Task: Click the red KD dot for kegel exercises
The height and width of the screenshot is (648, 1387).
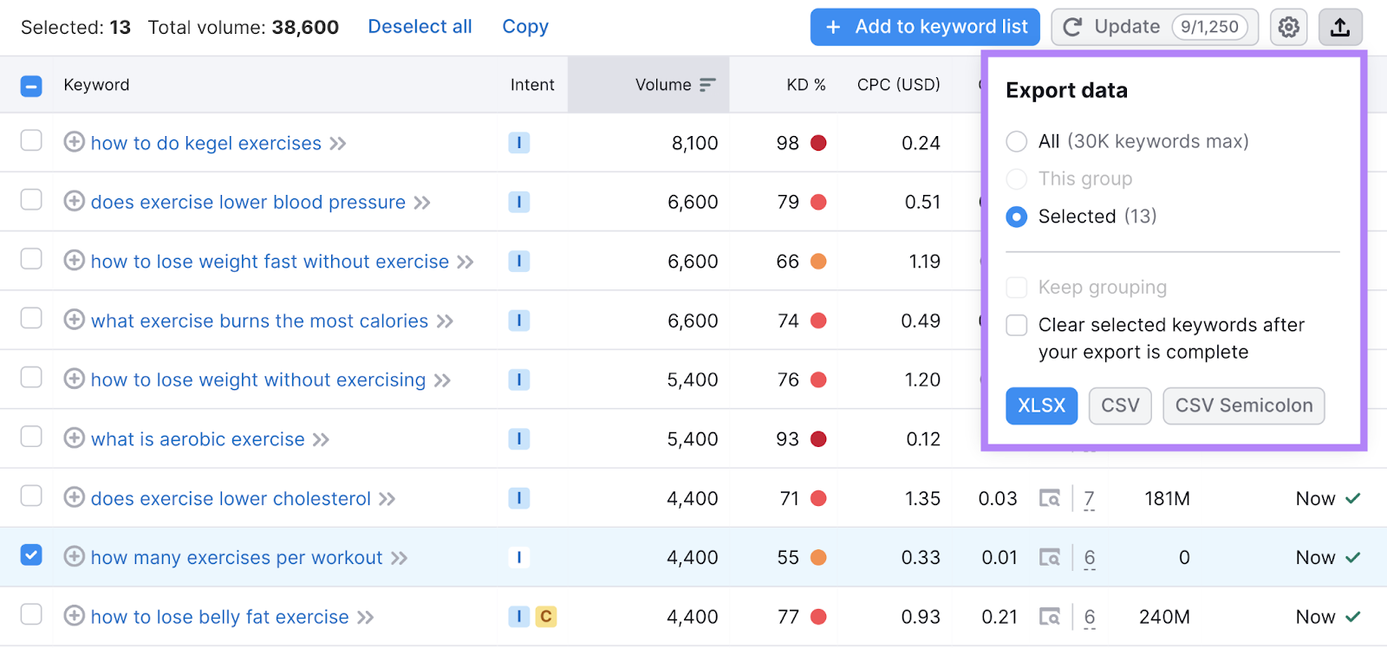Action: pos(818,143)
